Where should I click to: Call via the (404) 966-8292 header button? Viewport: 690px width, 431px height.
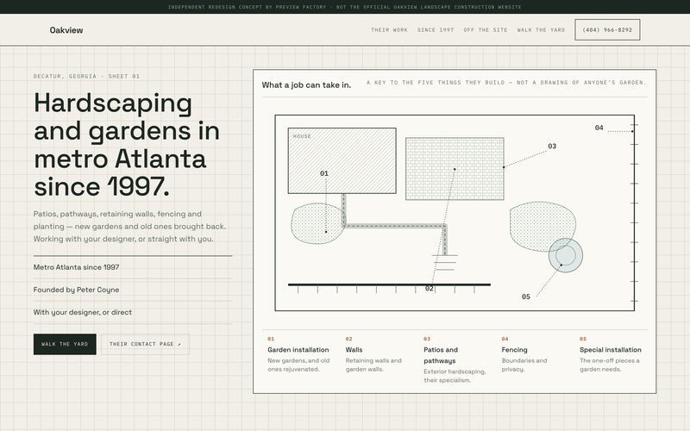tap(607, 30)
